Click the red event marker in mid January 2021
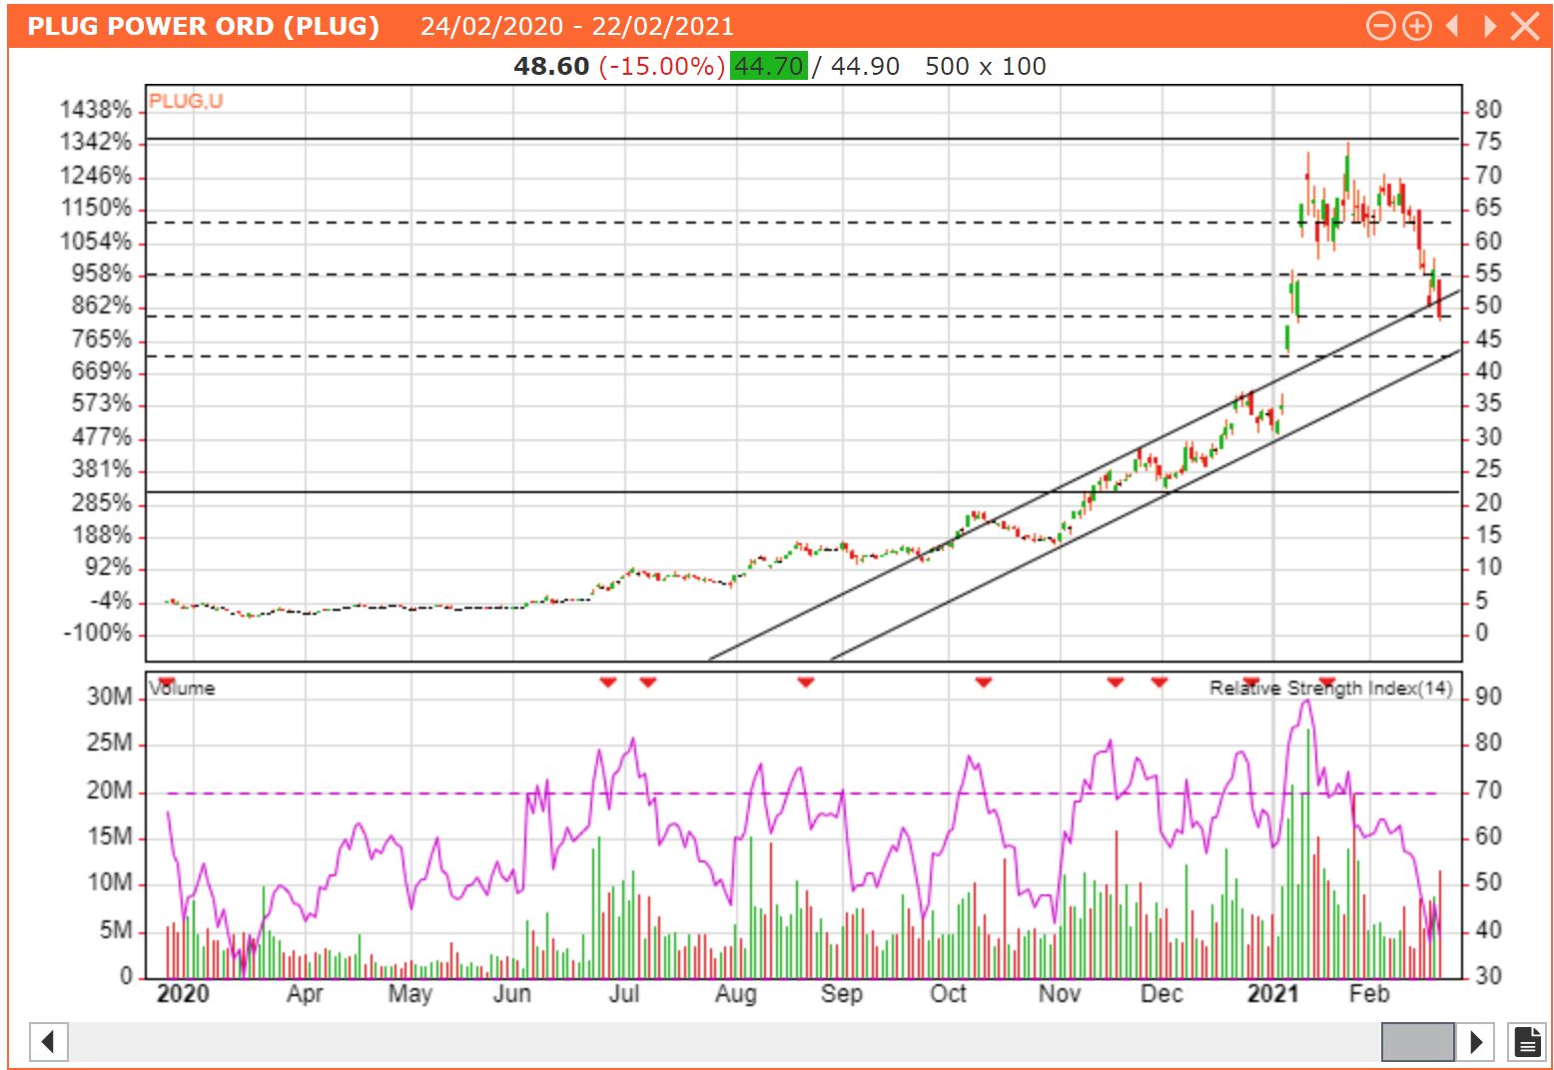Screen dimensions: 1554x1070 coord(1326,682)
